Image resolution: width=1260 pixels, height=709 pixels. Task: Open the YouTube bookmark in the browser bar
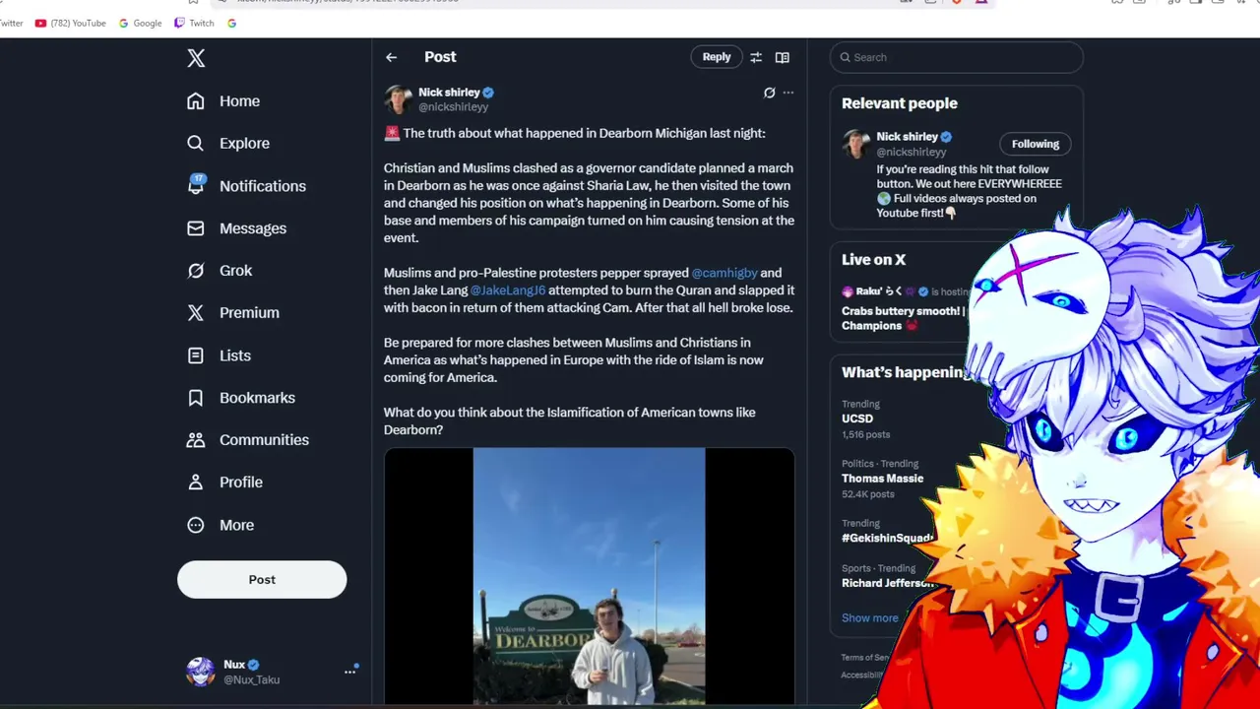point(70,23)
